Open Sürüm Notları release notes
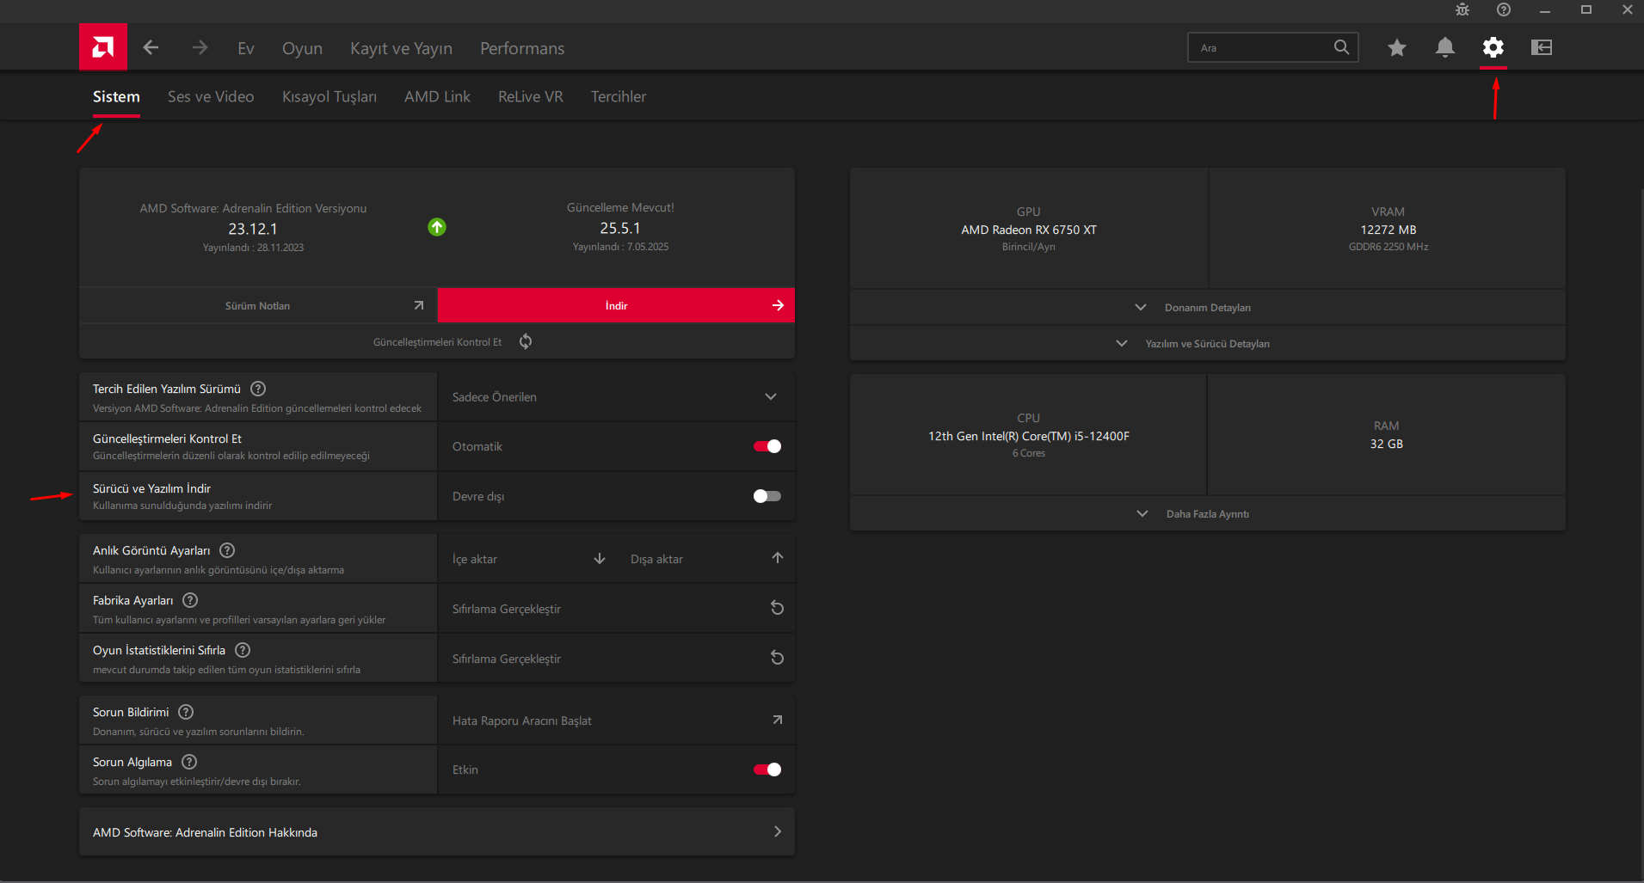The image size is (1644, 883). pyautogui.click(x=258, y=305)
